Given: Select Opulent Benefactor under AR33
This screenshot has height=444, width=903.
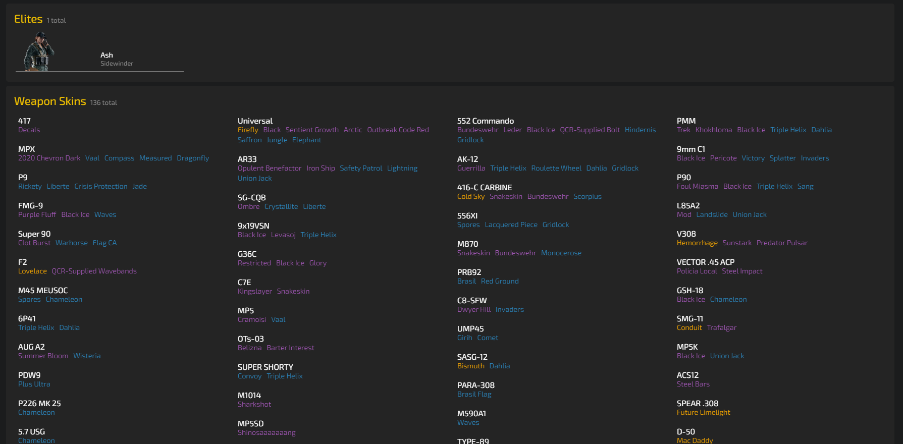Looking at the screenshot, I should (x=270, y=168).
